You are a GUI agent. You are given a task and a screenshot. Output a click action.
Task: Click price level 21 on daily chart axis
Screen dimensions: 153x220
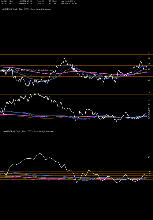click(149, 53)
